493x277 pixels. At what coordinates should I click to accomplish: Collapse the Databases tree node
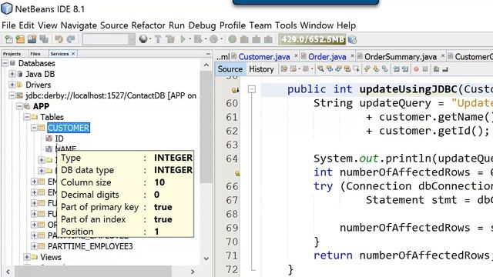5,63
